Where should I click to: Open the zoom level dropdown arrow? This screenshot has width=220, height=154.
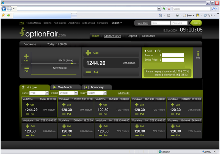coord(214,152)
